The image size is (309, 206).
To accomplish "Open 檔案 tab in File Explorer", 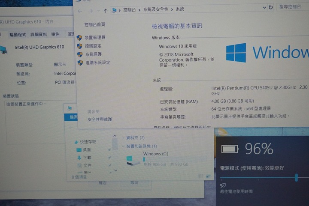I will pos(72,117).
